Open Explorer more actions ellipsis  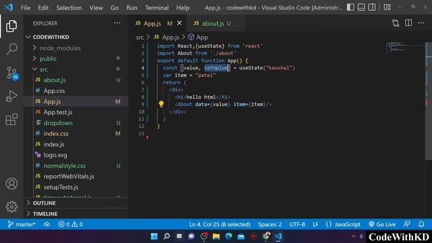(x=117, y=23)
